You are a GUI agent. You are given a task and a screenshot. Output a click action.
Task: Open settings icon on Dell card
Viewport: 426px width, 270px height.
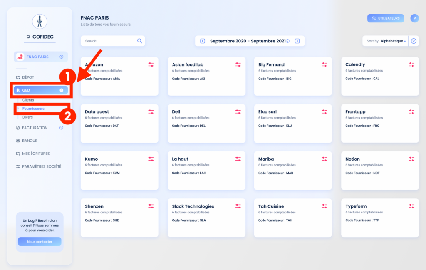click(x=238, y=112)
